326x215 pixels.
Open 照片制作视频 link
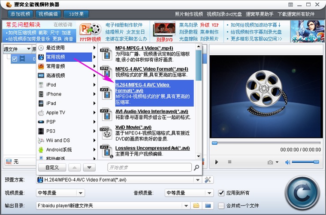click(189, 14)
